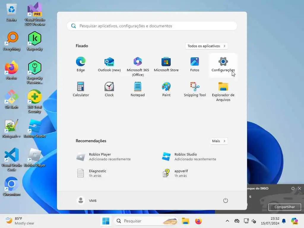The height and width of the screenshot is (228, 304).
Task: Click the power button in Start menu
Action: 225,200
